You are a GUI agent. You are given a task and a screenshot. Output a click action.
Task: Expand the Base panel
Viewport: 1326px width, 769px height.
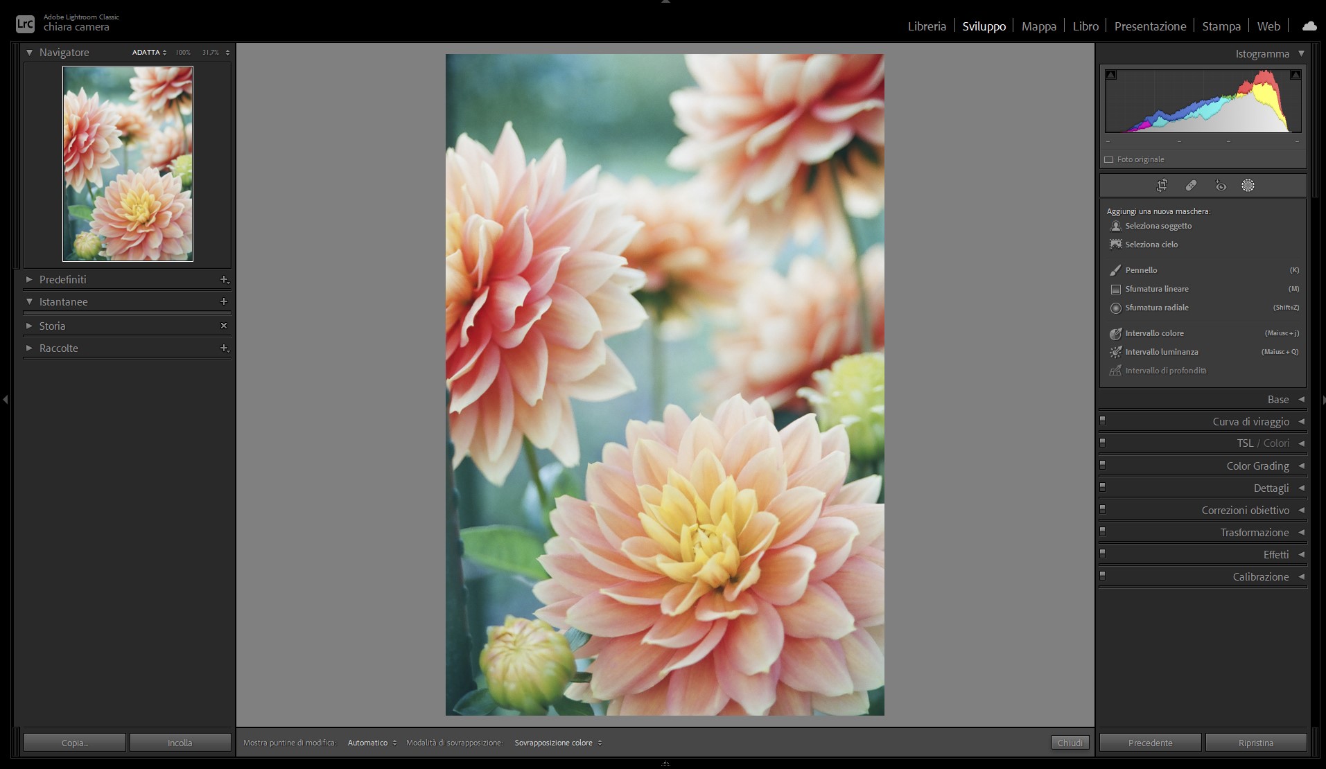[x=1301, y=400]
